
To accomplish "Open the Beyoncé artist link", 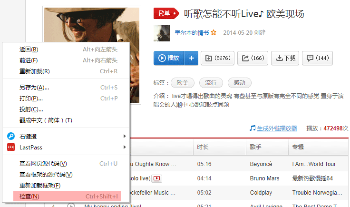I will pyautogui.click(x=261, y=164).
